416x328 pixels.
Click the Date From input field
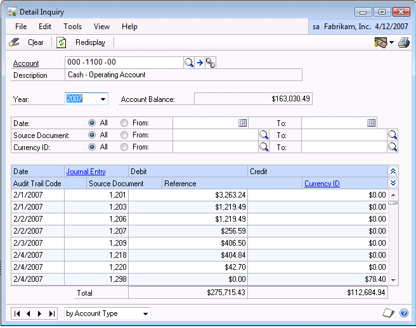205,123
